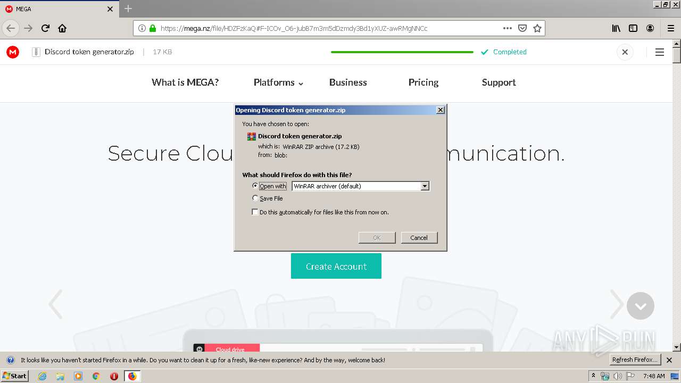Open the Business menu item
The image size is (681, 383).
(348, 82)
